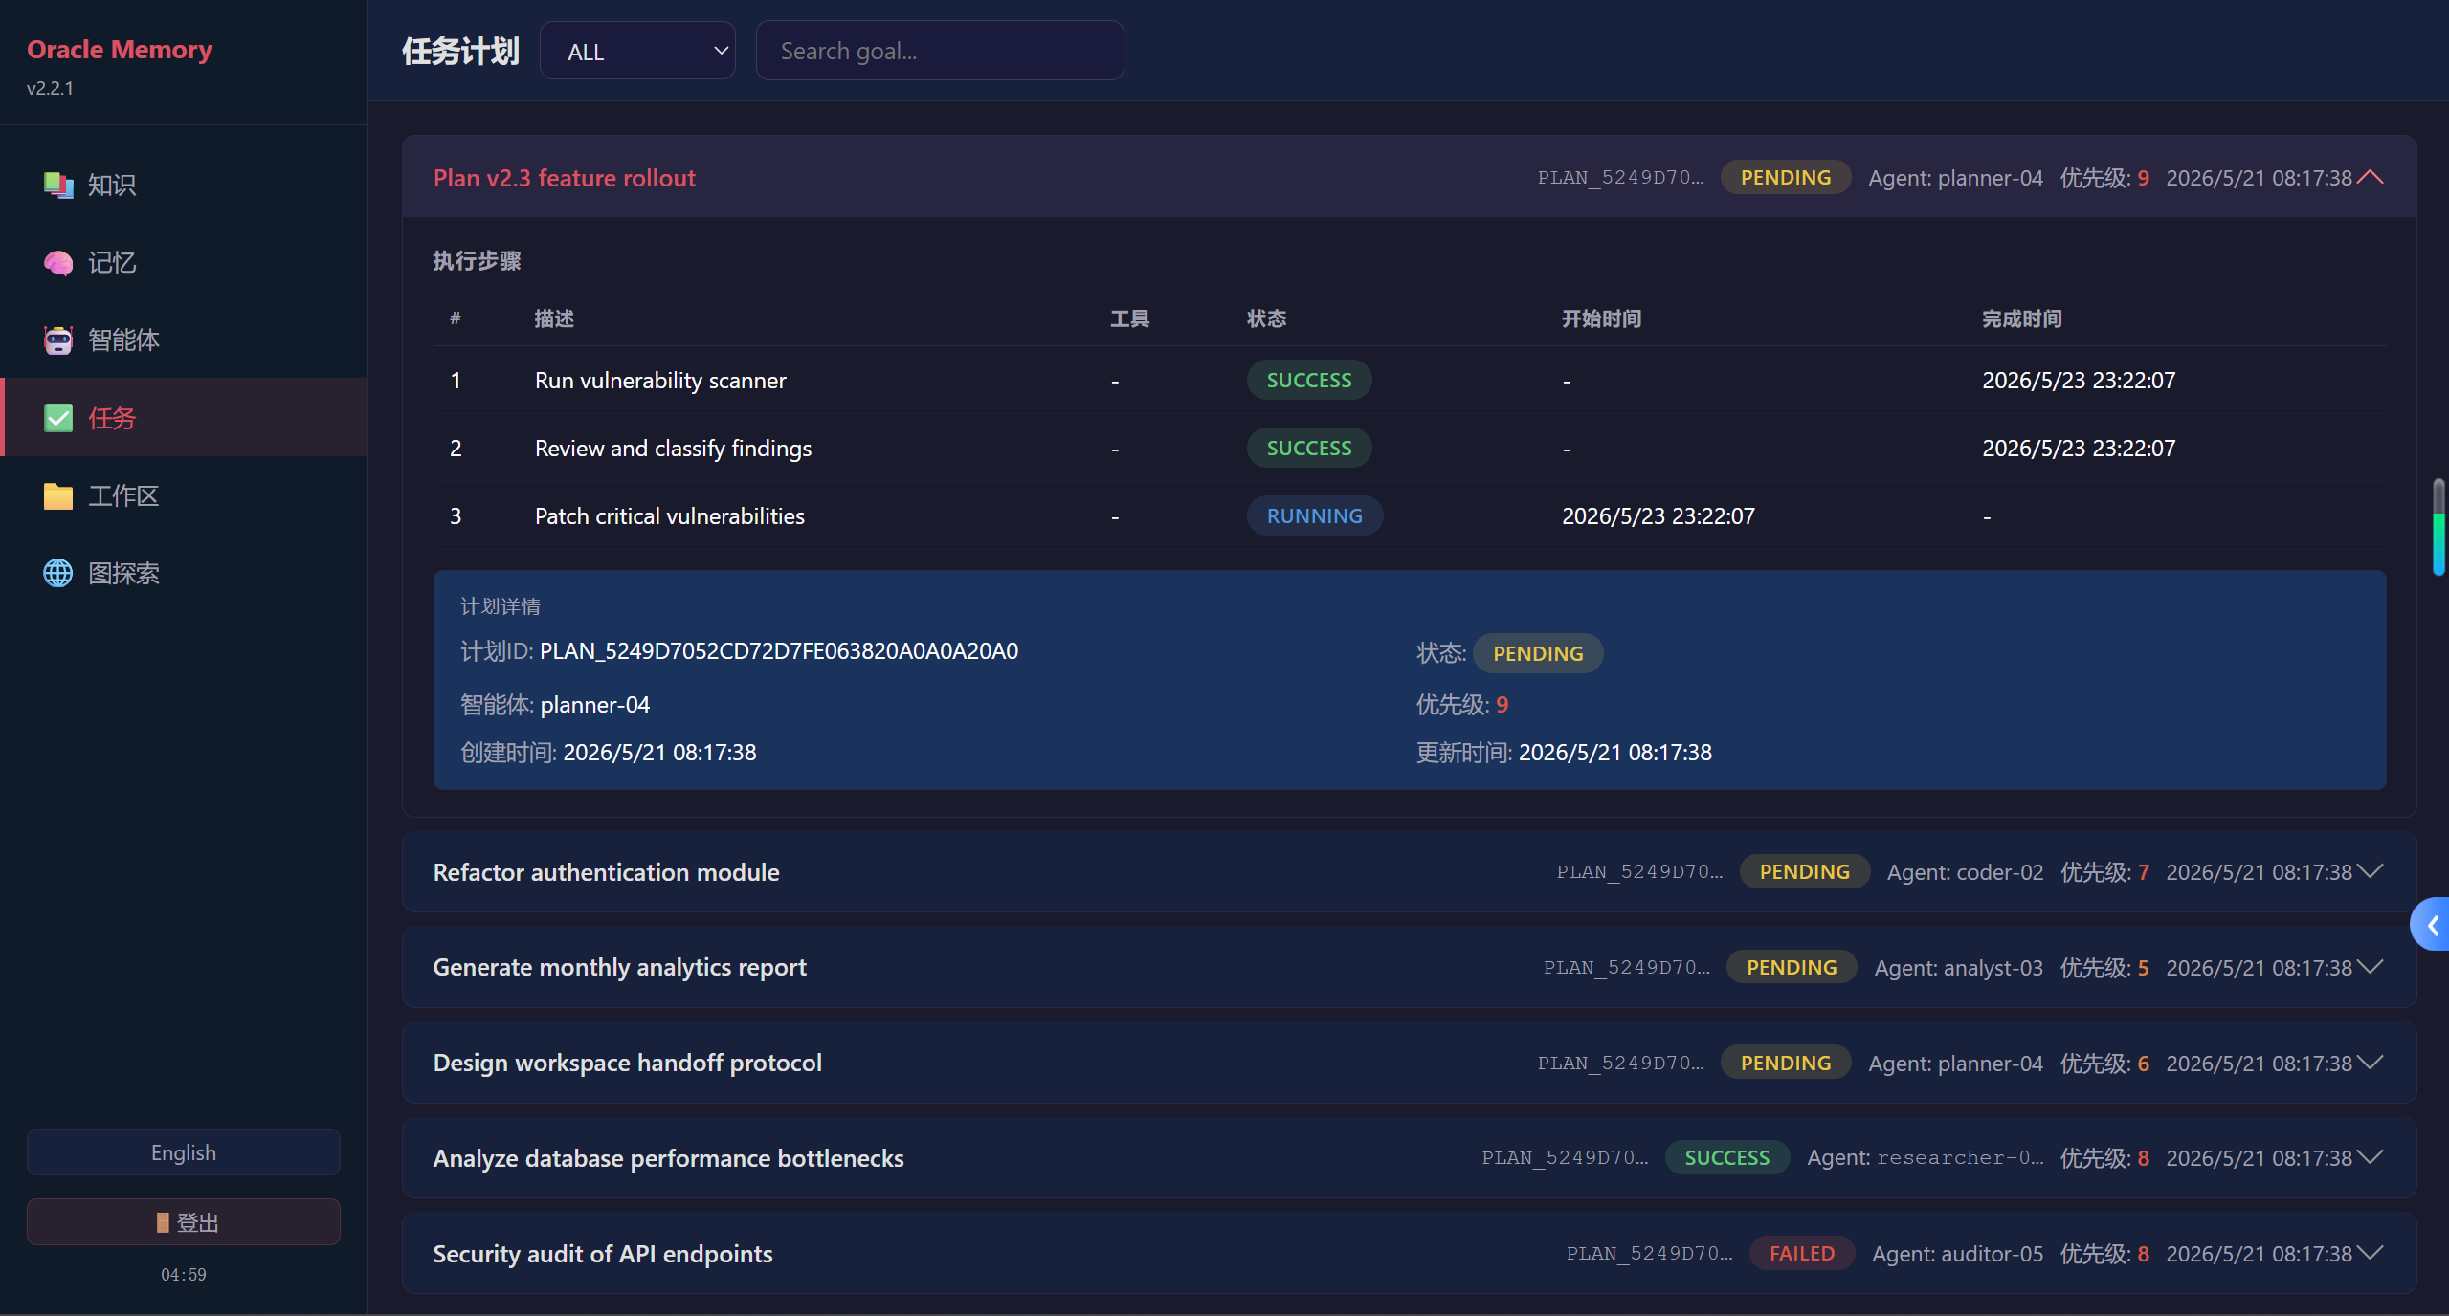Open the 知识 menu item
This screenshot has height=1316, width=2449.
pyautogui.click(x=184, y=185)
